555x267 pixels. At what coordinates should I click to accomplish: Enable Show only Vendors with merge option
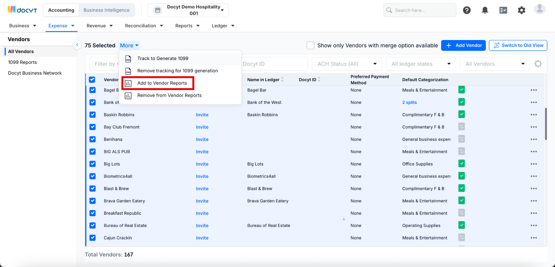tap(310, 45)
